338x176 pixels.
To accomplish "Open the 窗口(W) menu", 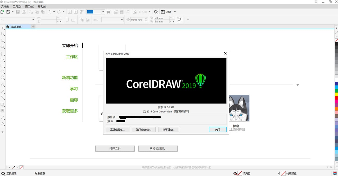I will 30,6.
